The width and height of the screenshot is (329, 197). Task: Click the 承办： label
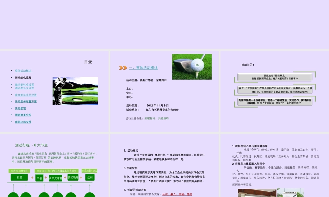click(129, 97)
